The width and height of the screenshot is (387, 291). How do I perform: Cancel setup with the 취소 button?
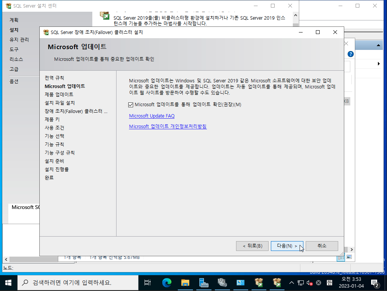[x=322, y=246]
